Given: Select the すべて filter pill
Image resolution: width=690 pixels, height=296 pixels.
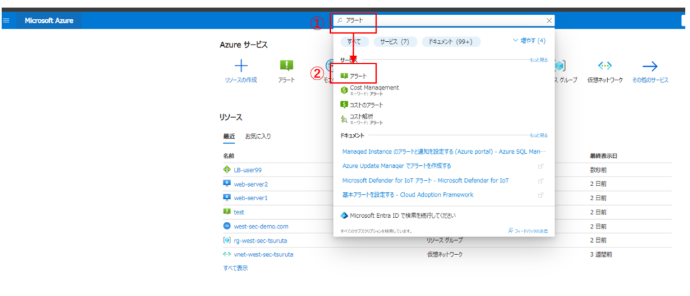Looking at the screenshot, I should point(354,41).
